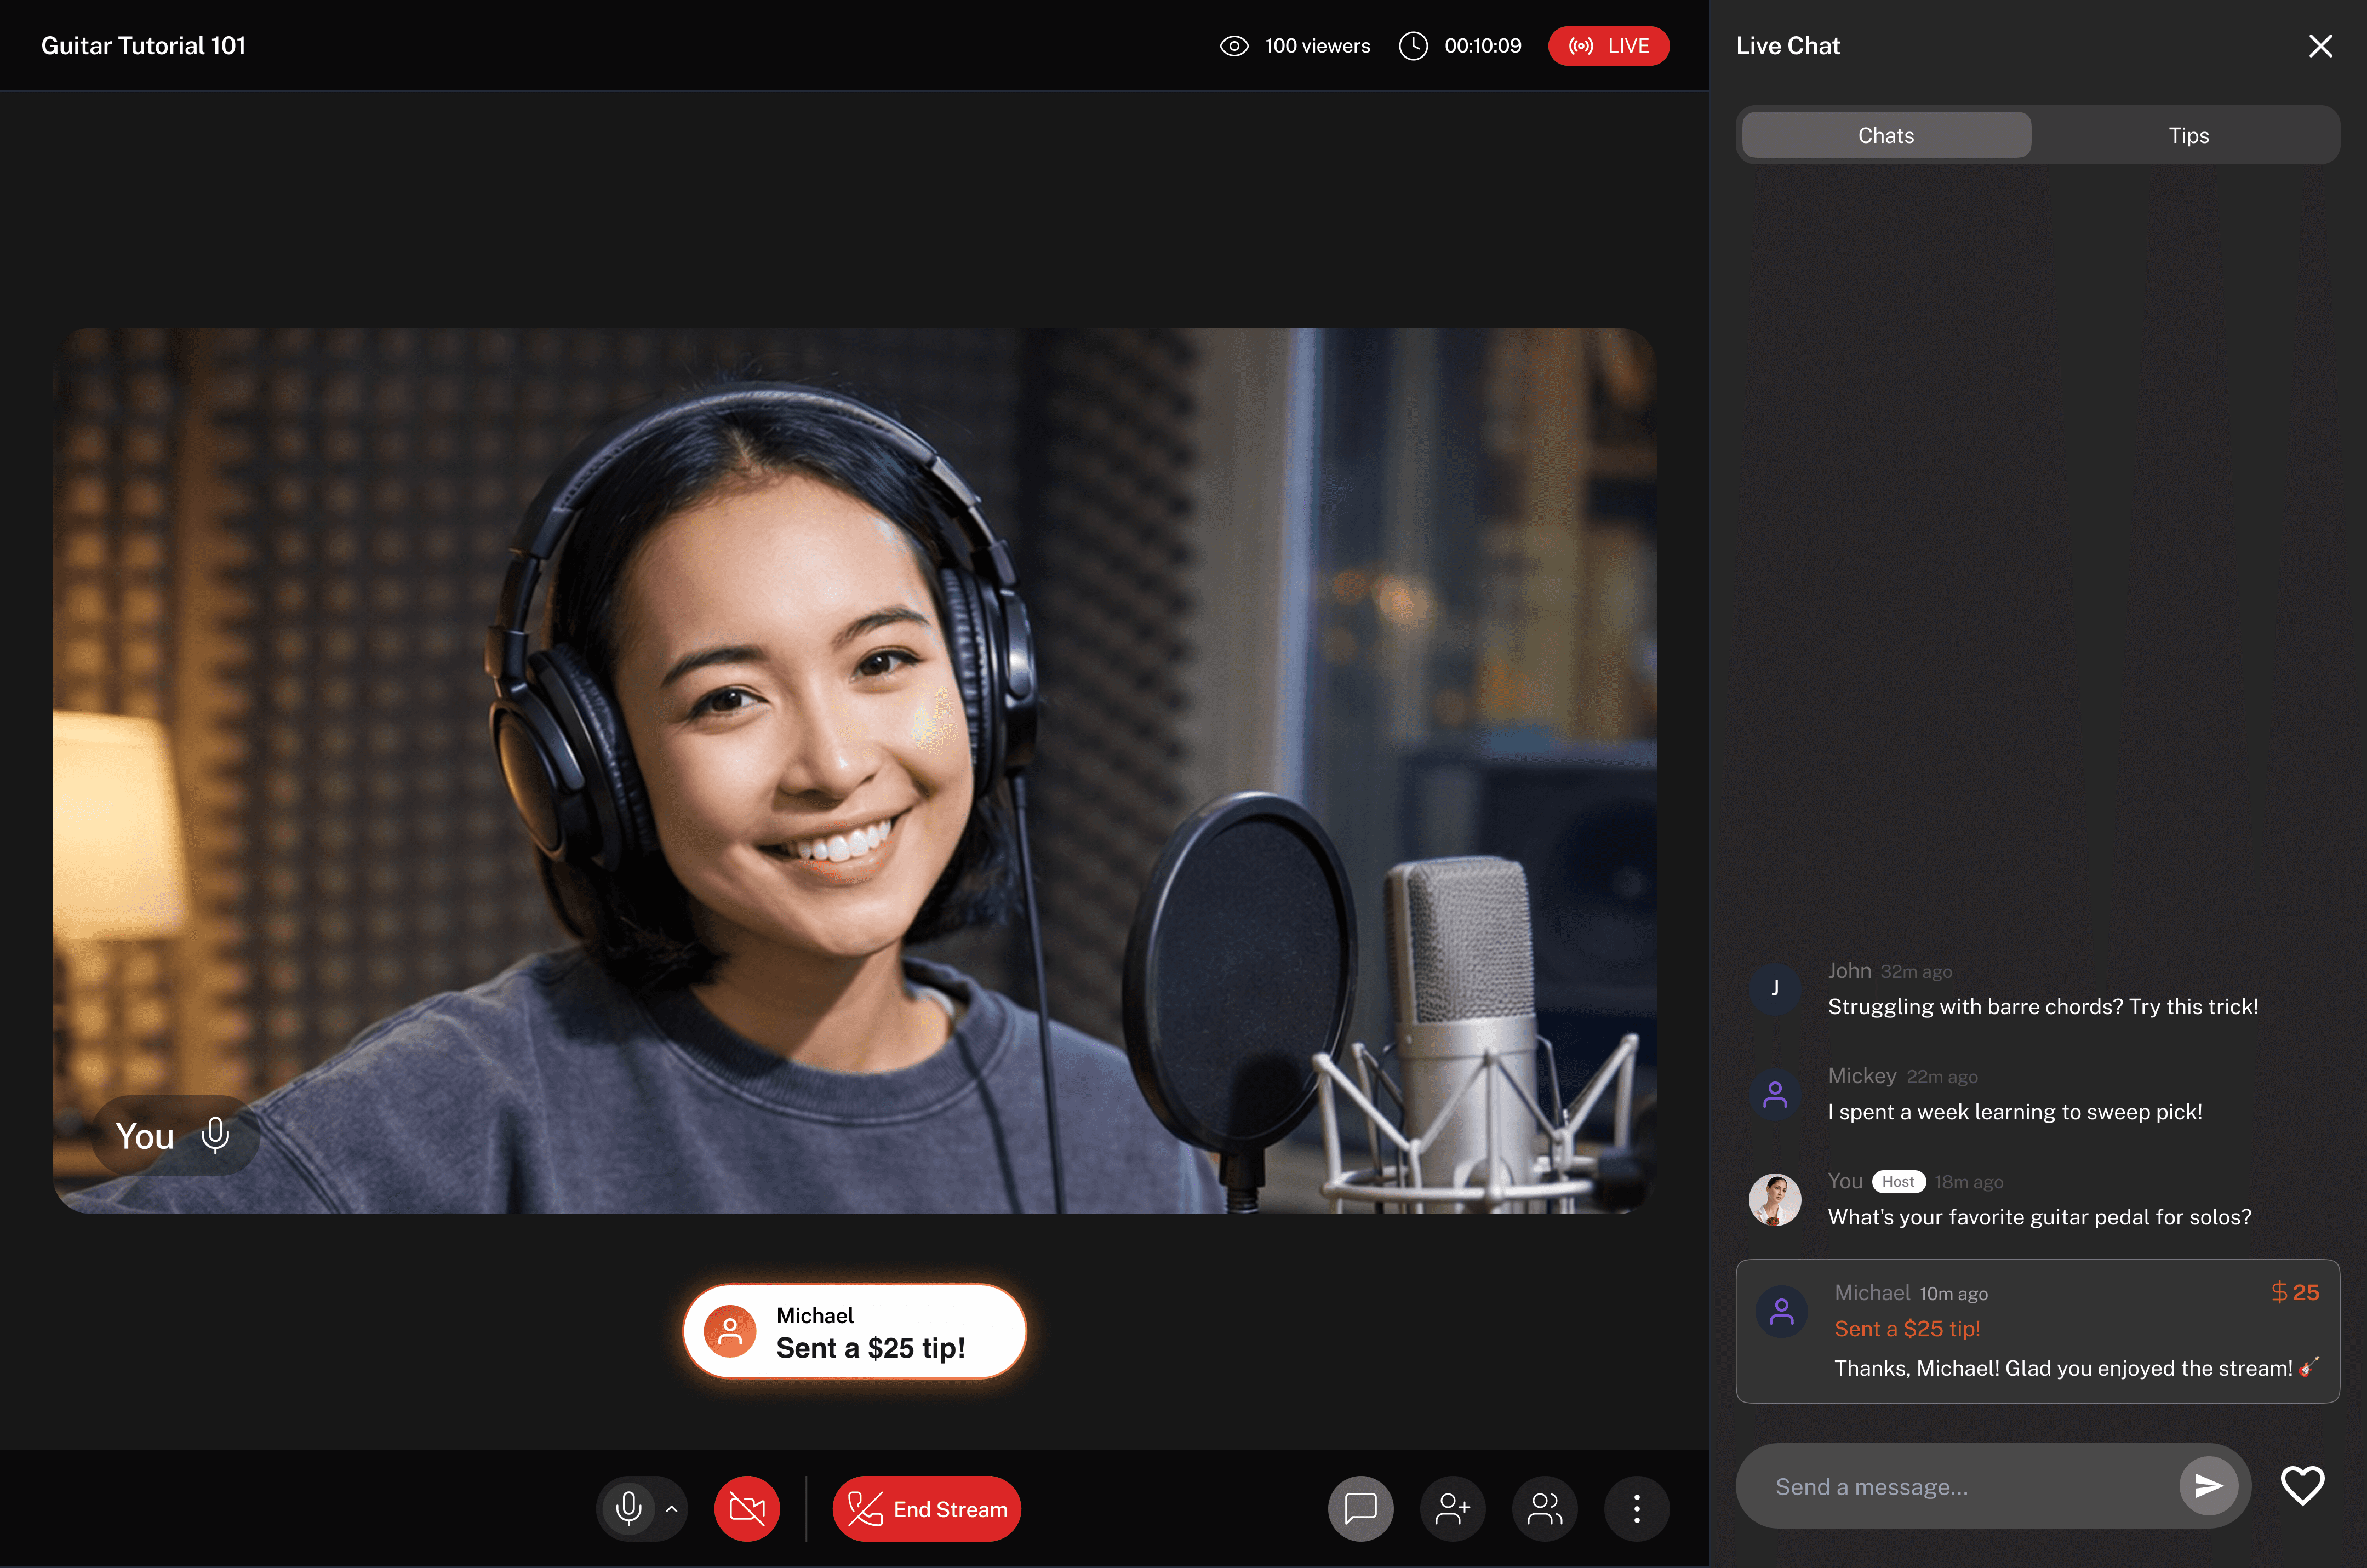The height and width of the screenshot is (1568, 2367).
Task: Click the host's avatar photo in chat
Action: pyautogui.click(x=1774, y=1199)
